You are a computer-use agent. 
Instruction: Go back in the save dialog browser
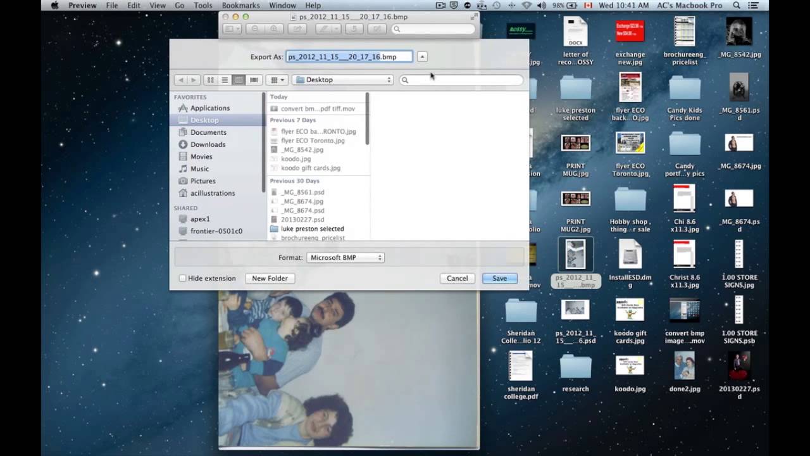181,80
